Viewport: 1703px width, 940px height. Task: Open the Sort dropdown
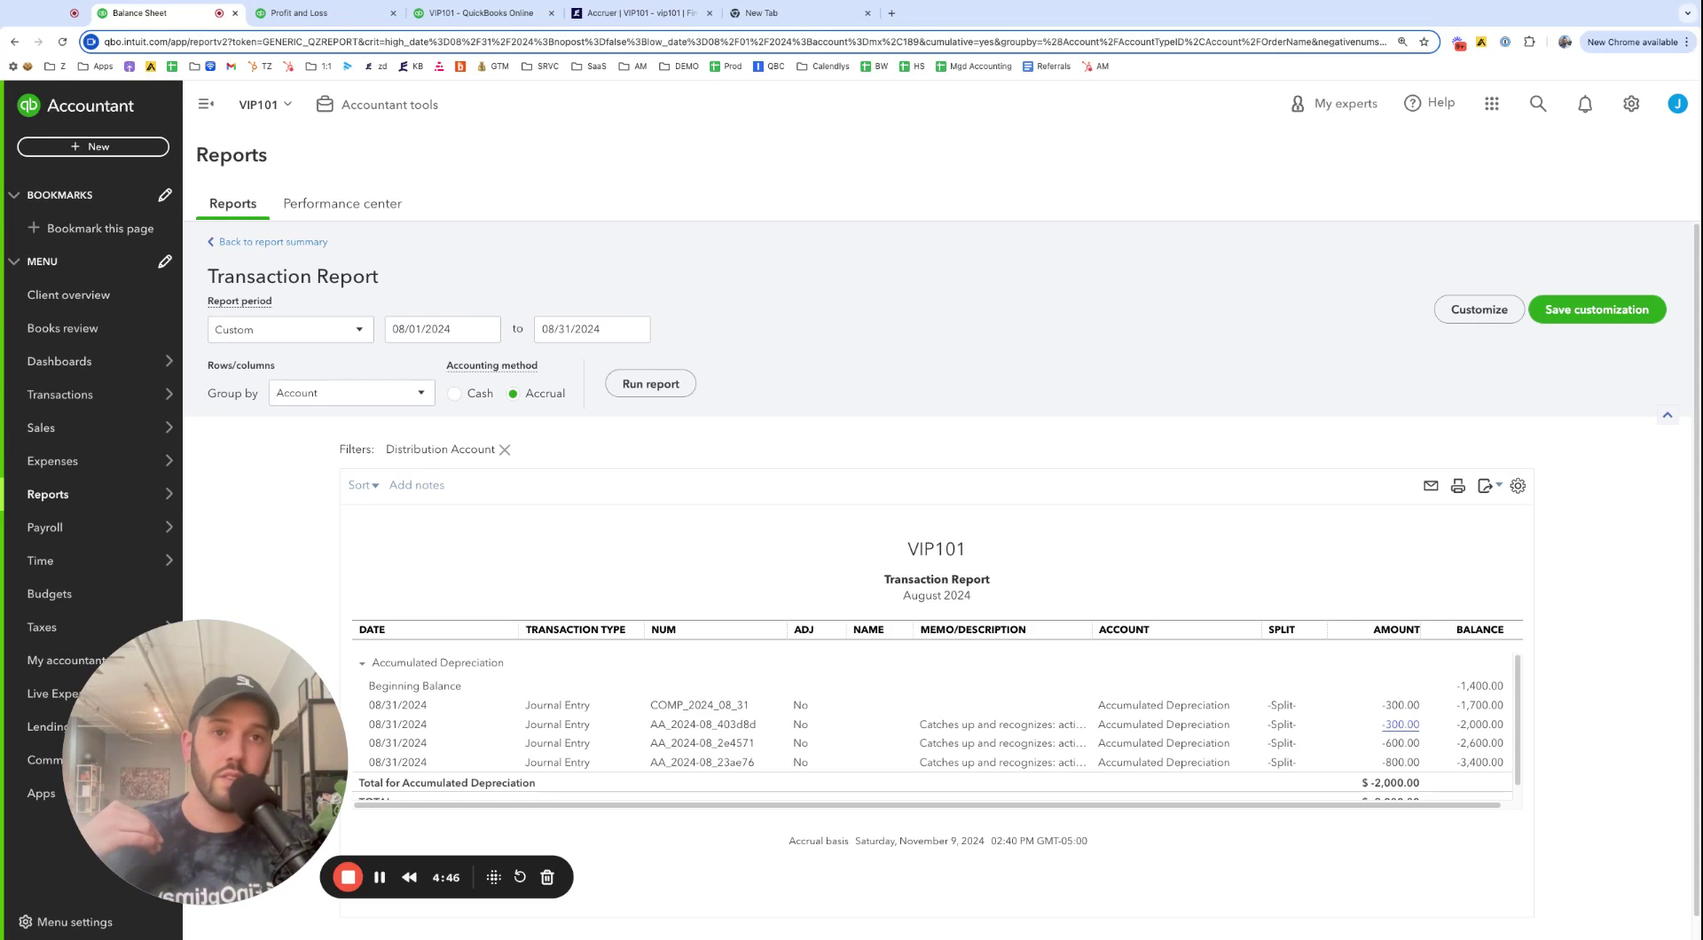point(364,485)
